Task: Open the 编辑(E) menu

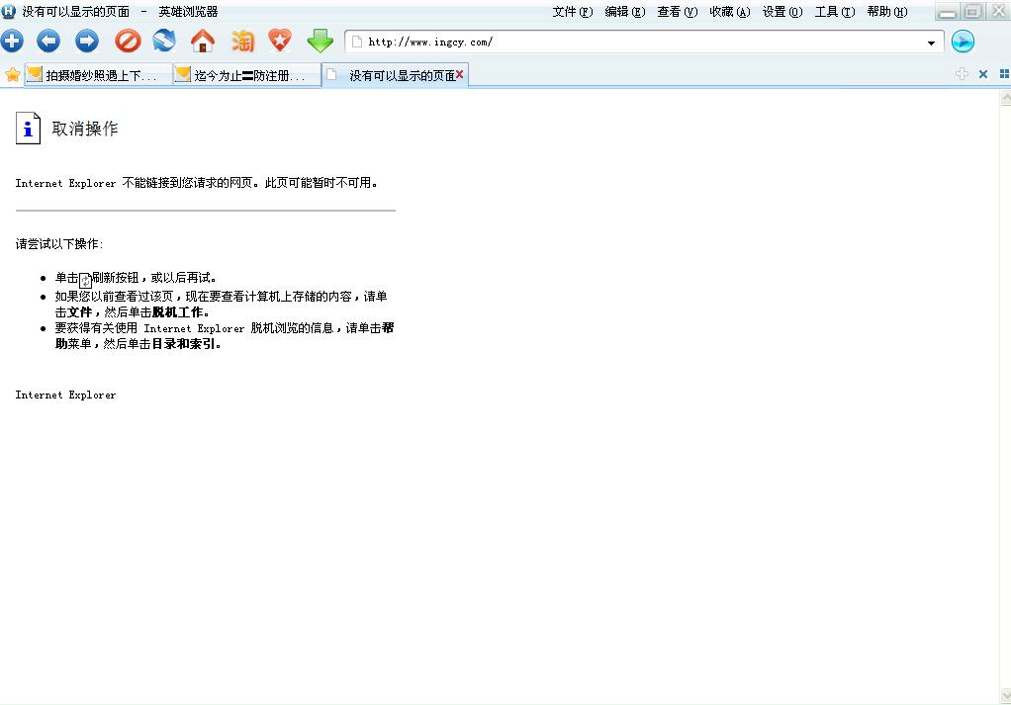Action: coord(625,12)
